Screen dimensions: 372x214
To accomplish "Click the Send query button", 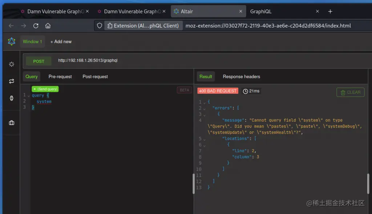I will point(45,89).
